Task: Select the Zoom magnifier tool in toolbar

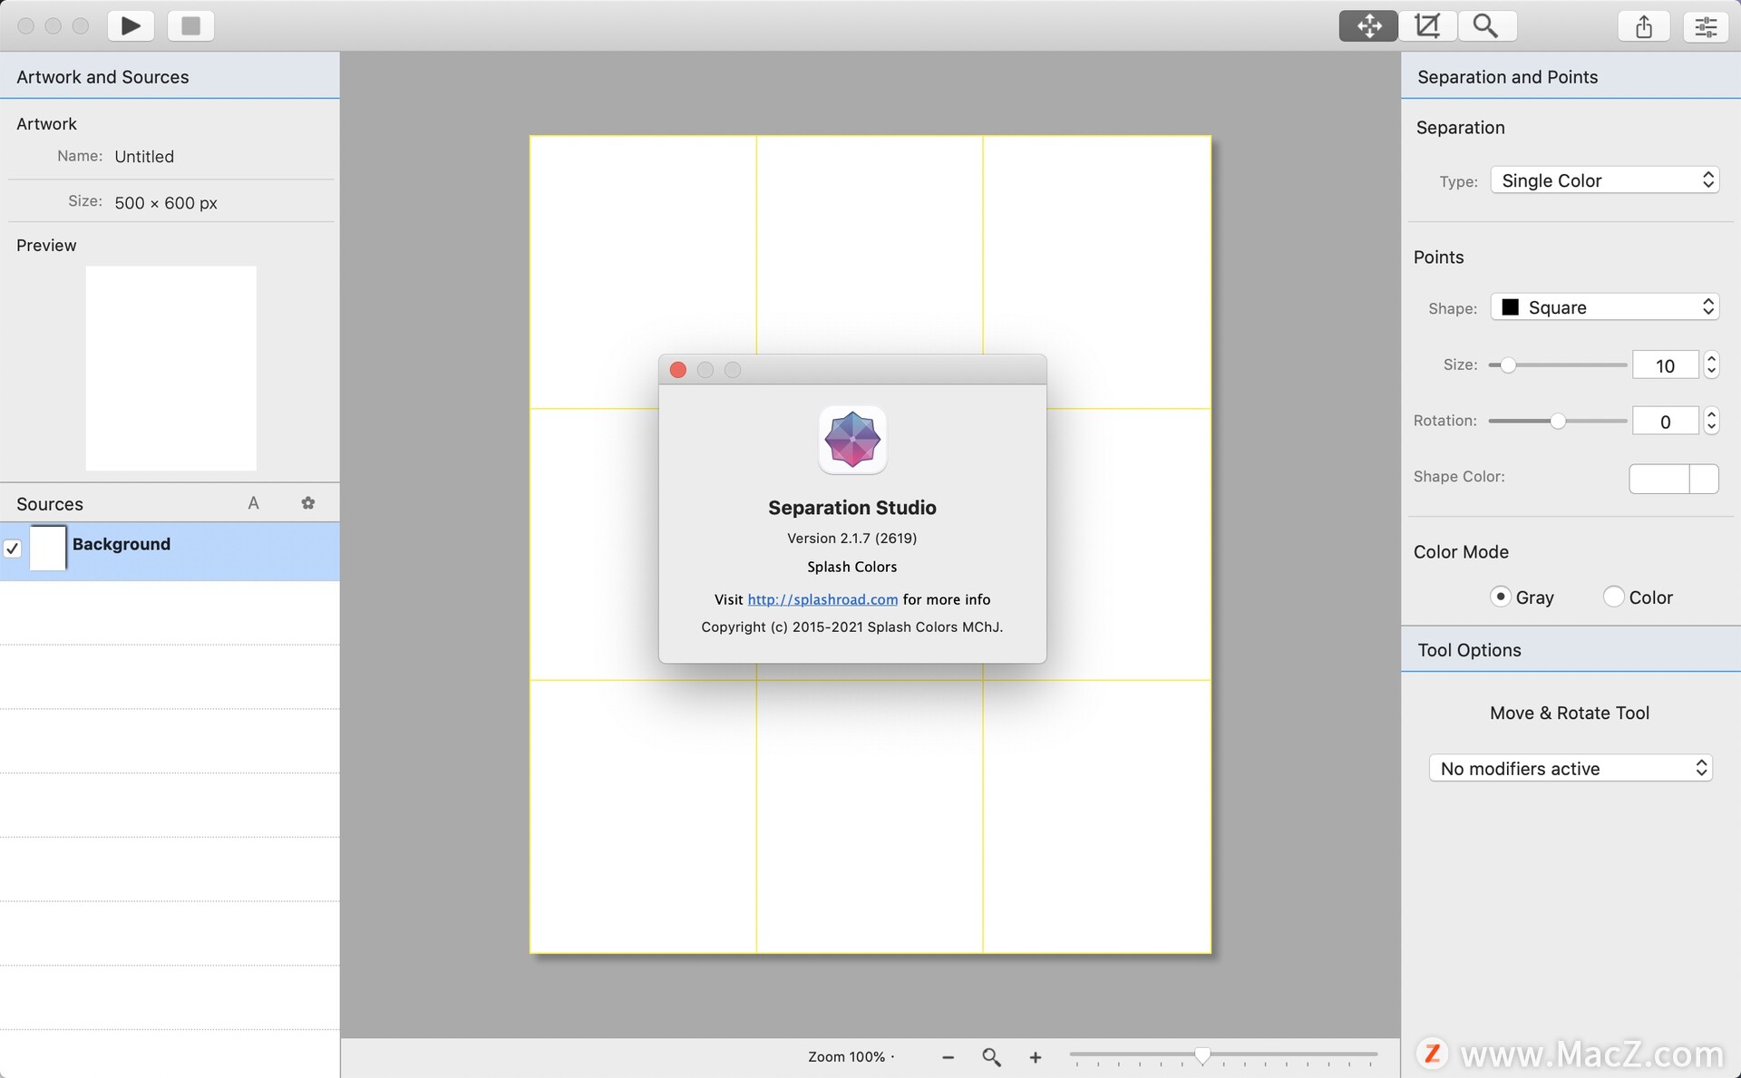Action: (1485, 25)
